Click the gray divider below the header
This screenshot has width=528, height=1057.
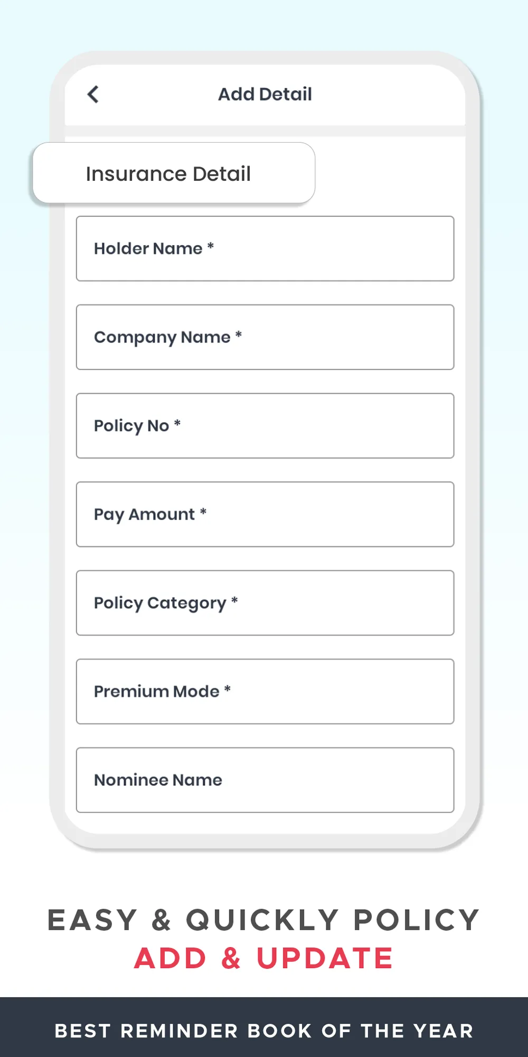point(265,131)
